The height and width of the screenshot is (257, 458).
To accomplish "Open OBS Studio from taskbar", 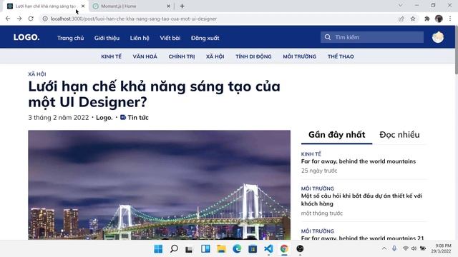I will (300, 249).
